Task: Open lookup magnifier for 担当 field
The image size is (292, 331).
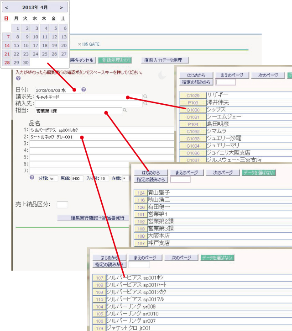Action: pos(125,111)
